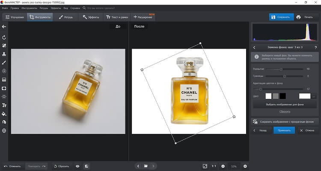Open the Эффекты tab
Image resolution: width=321 pixels, height=171 pixels.
coord(91,17)
